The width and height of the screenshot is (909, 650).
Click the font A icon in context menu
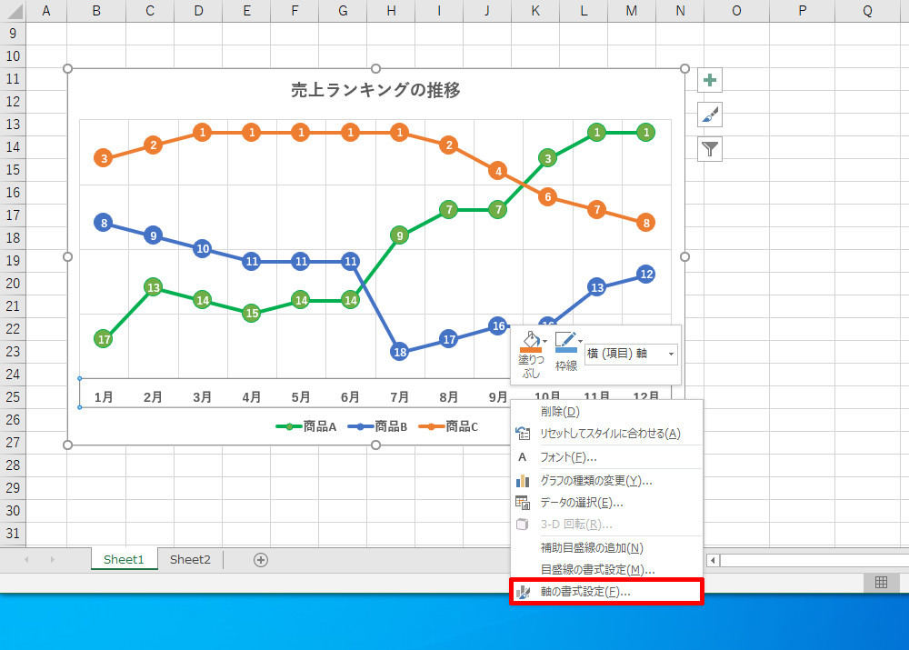(x=523, y=457)
